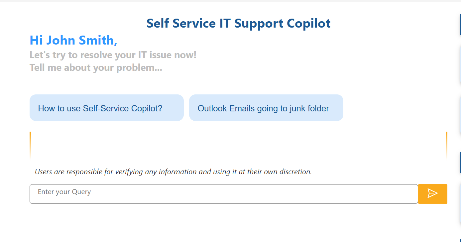Click 'Tell me about your problem...' prompt text

96,67
